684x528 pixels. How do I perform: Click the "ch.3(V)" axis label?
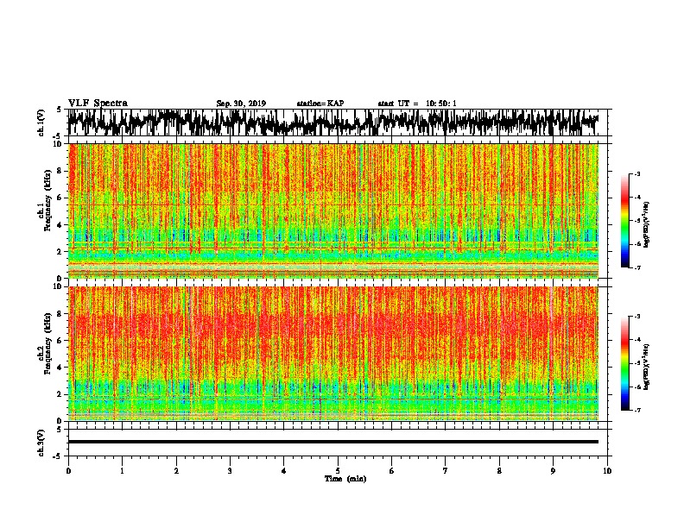(41, 443)
